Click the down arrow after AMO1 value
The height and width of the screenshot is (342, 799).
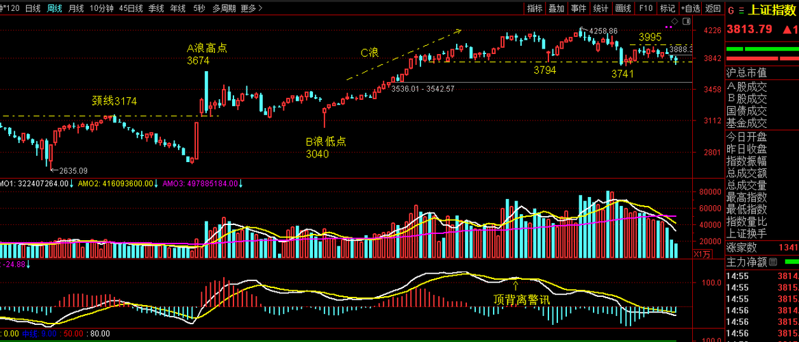(72, 183)
